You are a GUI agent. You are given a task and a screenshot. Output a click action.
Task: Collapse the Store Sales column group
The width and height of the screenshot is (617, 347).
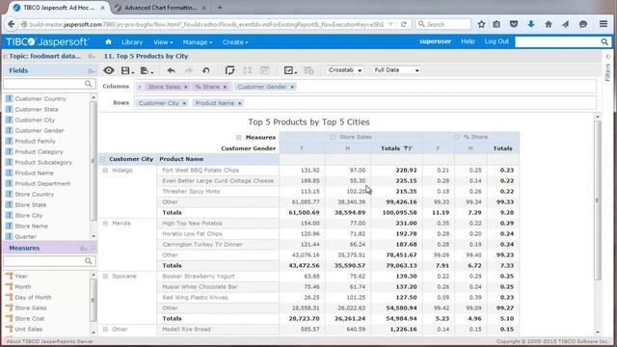[x=333, y=137]
